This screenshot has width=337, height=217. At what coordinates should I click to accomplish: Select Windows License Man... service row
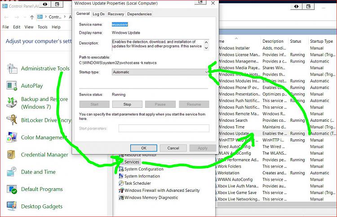(278, 55)
